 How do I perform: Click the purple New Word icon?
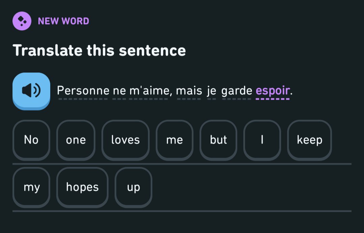(x=22, y=21)
